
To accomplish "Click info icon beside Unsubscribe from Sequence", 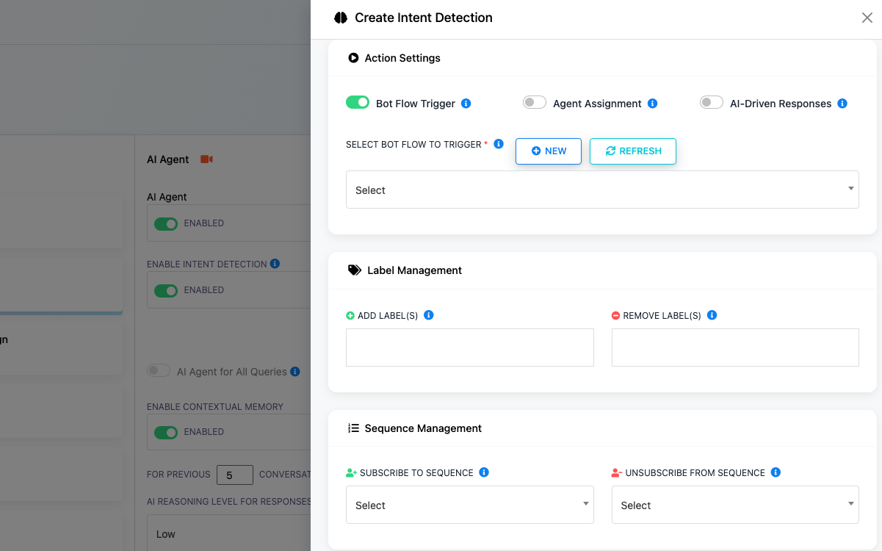I will (776, 472).
